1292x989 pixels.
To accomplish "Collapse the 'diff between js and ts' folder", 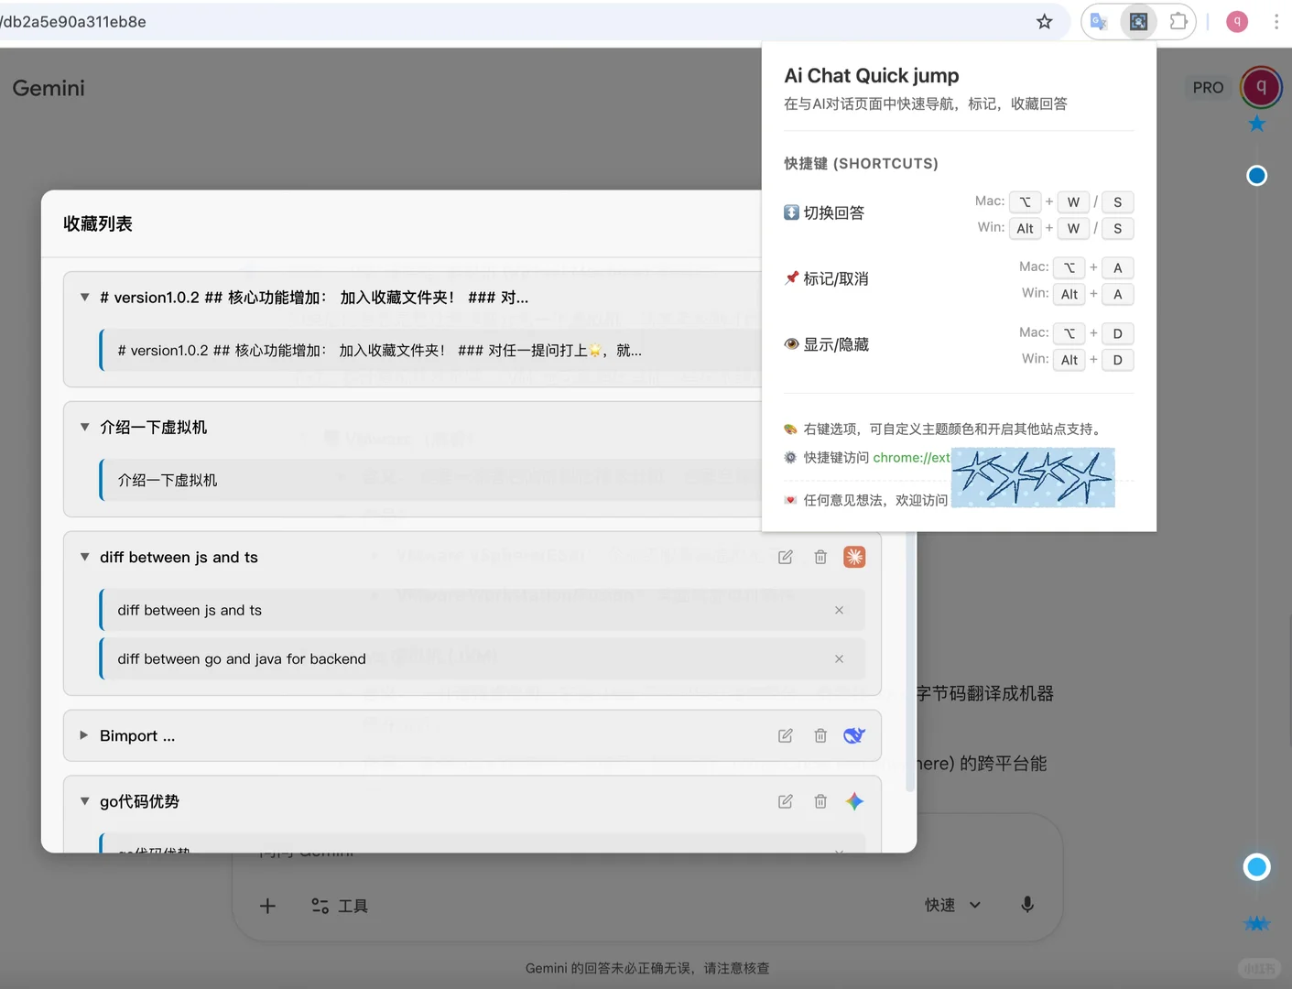I will point(84,557).
